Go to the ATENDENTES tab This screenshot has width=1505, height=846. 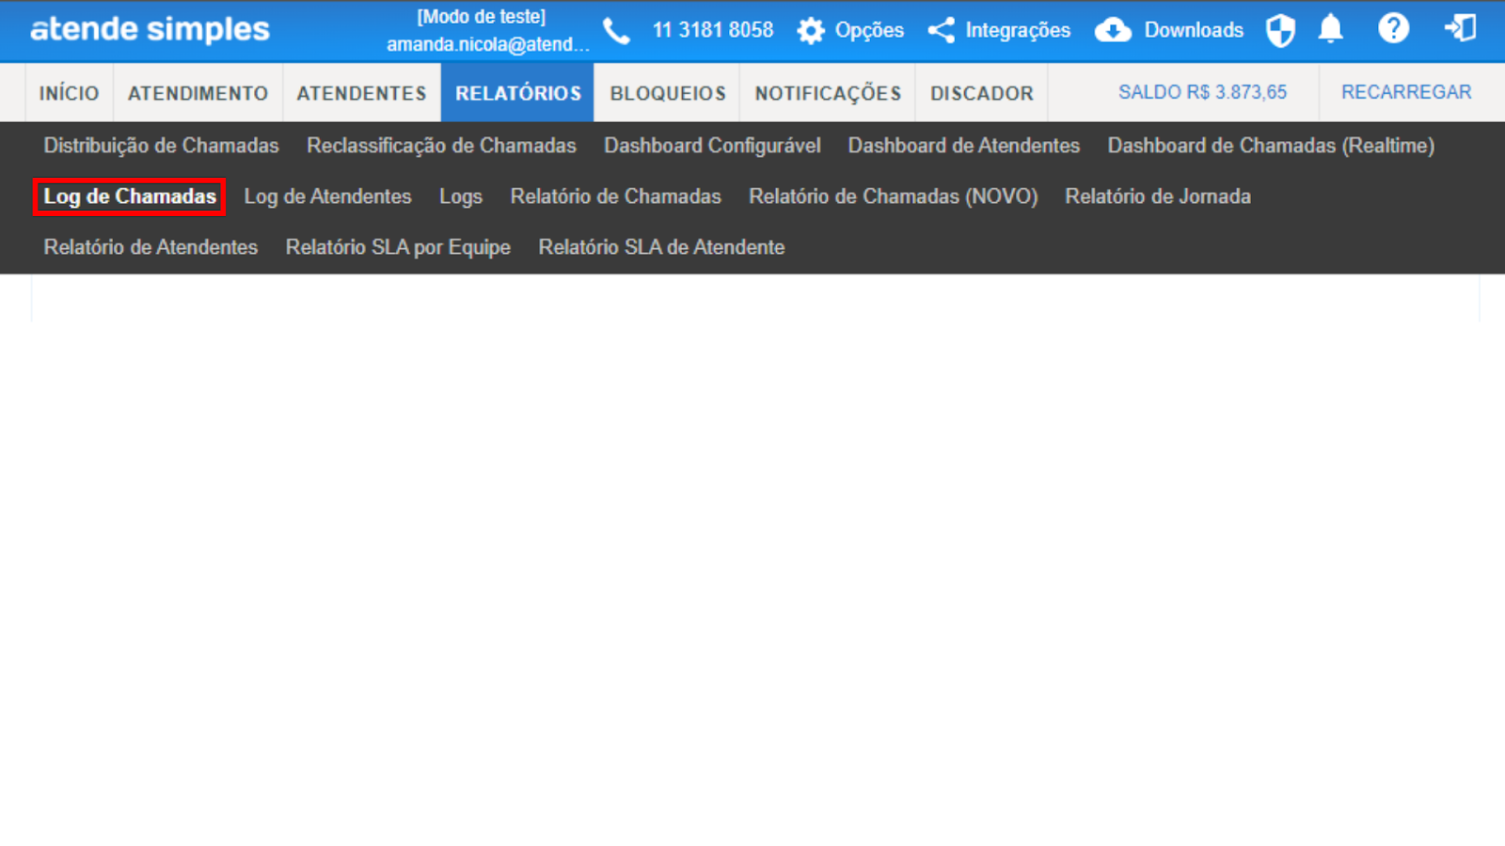tap(361, 93)
